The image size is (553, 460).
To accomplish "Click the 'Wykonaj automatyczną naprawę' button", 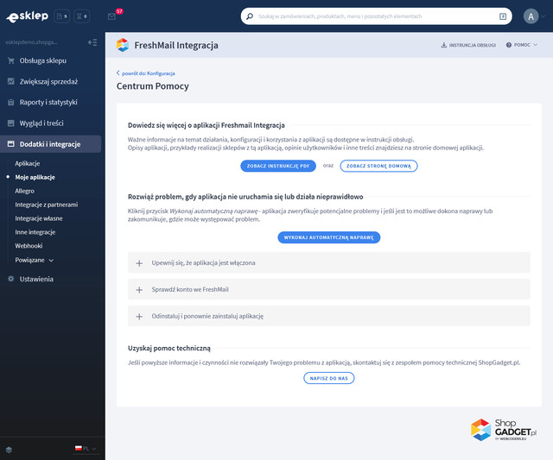I will coord(328,236).
